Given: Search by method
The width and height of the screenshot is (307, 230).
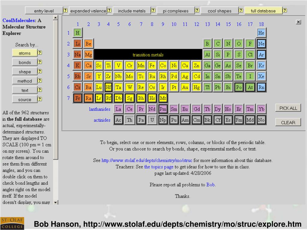Looking at the screenshot, I should (25, 81).
